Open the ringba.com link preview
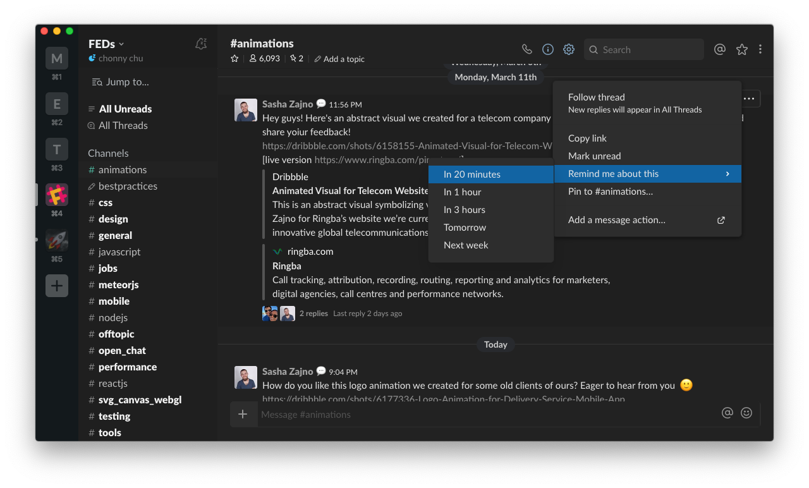 point(310,252)
